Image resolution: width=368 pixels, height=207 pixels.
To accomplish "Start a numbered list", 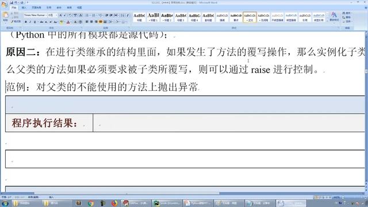I will click(x=93, y=16).
